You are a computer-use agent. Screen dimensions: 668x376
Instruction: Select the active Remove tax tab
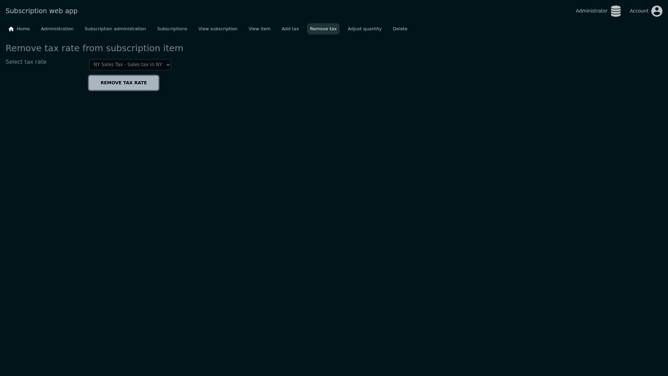[323, 29]
